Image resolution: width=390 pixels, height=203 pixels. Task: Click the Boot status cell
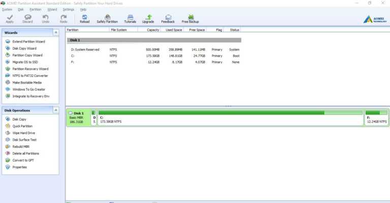(236, 56)
